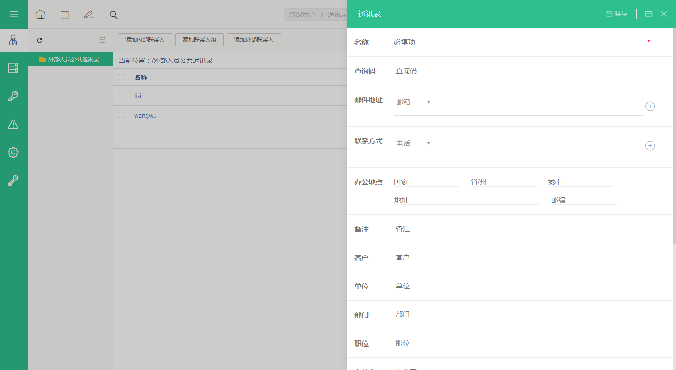Toggle the select-all checkbox beside 名称

121,77
